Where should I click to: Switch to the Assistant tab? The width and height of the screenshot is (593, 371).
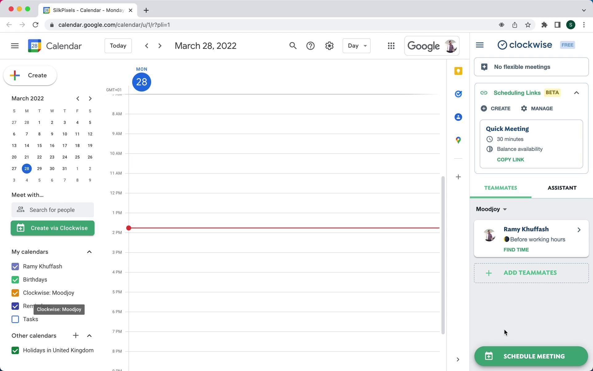click(562, 188)
